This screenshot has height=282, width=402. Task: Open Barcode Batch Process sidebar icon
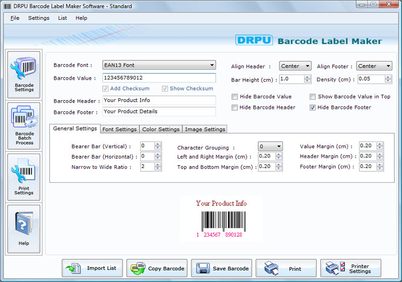coord(24,126)
